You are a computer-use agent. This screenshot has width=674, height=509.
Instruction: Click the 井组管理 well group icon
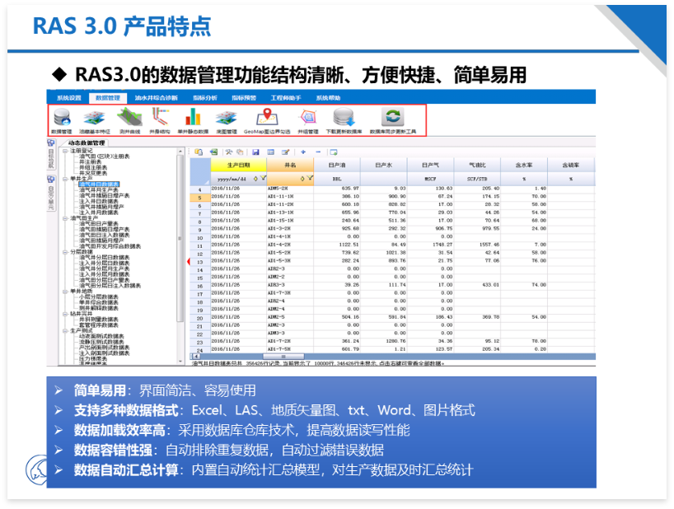pos(308,121)
